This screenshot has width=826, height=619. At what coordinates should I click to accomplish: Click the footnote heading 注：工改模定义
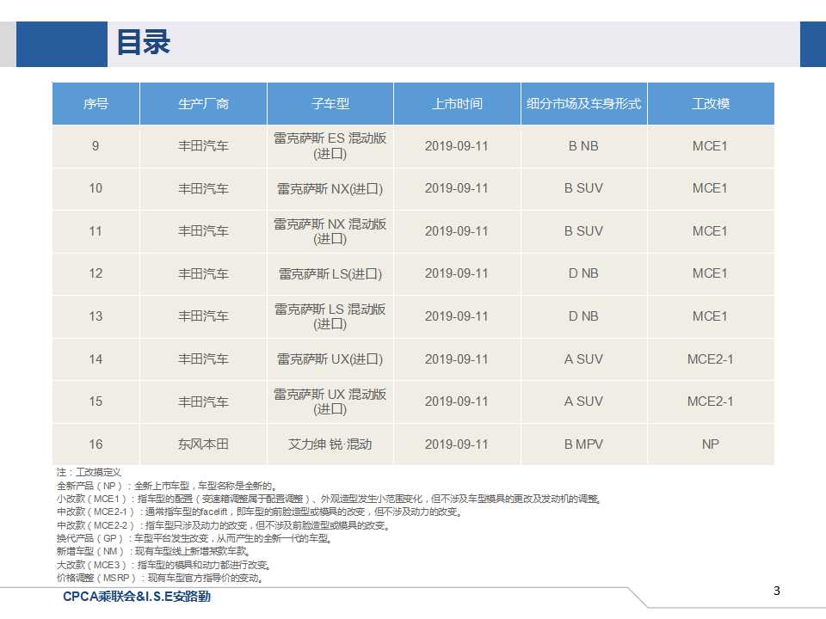tap(89, 472)
